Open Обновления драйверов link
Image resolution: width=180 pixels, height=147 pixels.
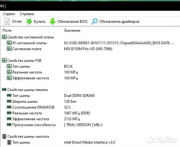tap(119, 22)
